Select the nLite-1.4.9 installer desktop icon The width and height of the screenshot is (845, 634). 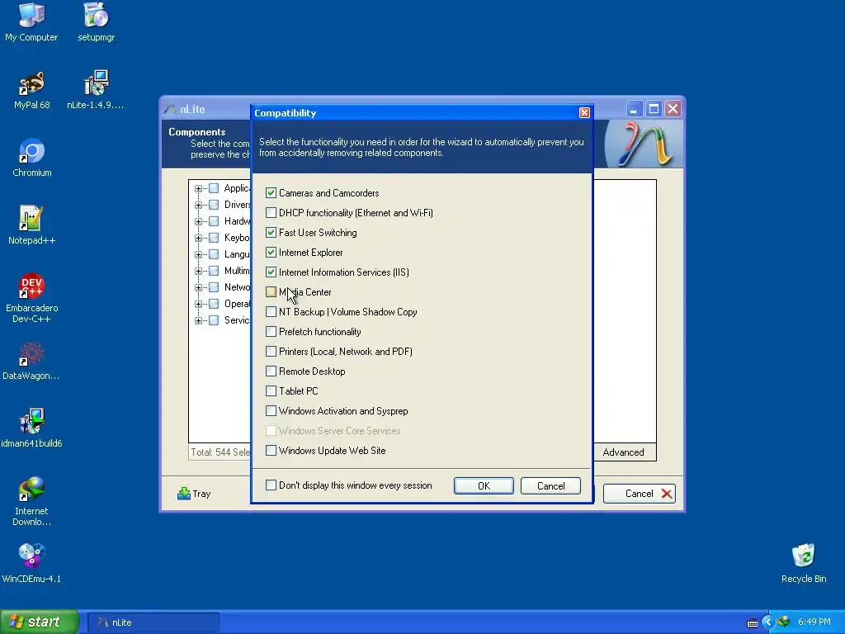[96, 90]
